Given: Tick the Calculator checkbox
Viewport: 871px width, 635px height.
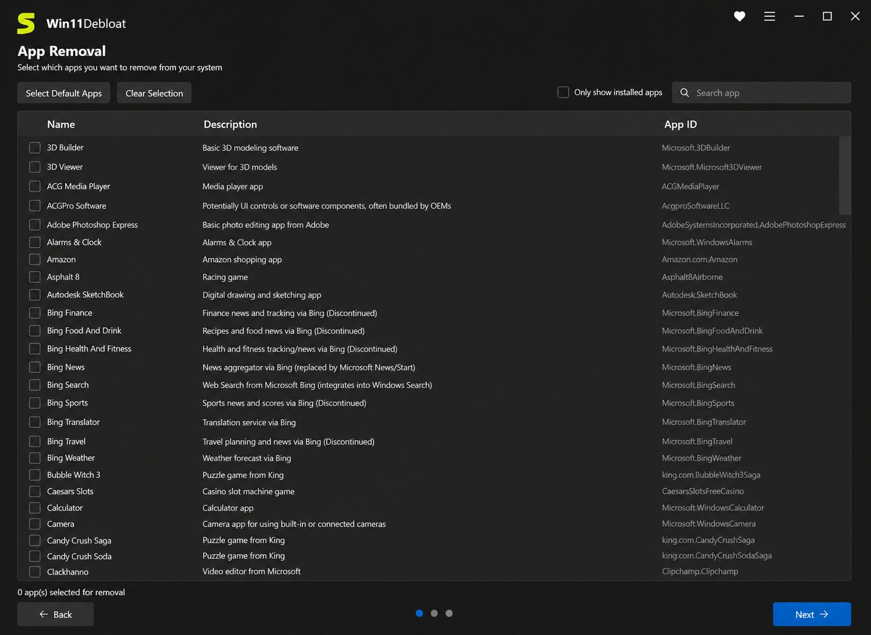Looking at the screenshot, I should click(35, 508).
